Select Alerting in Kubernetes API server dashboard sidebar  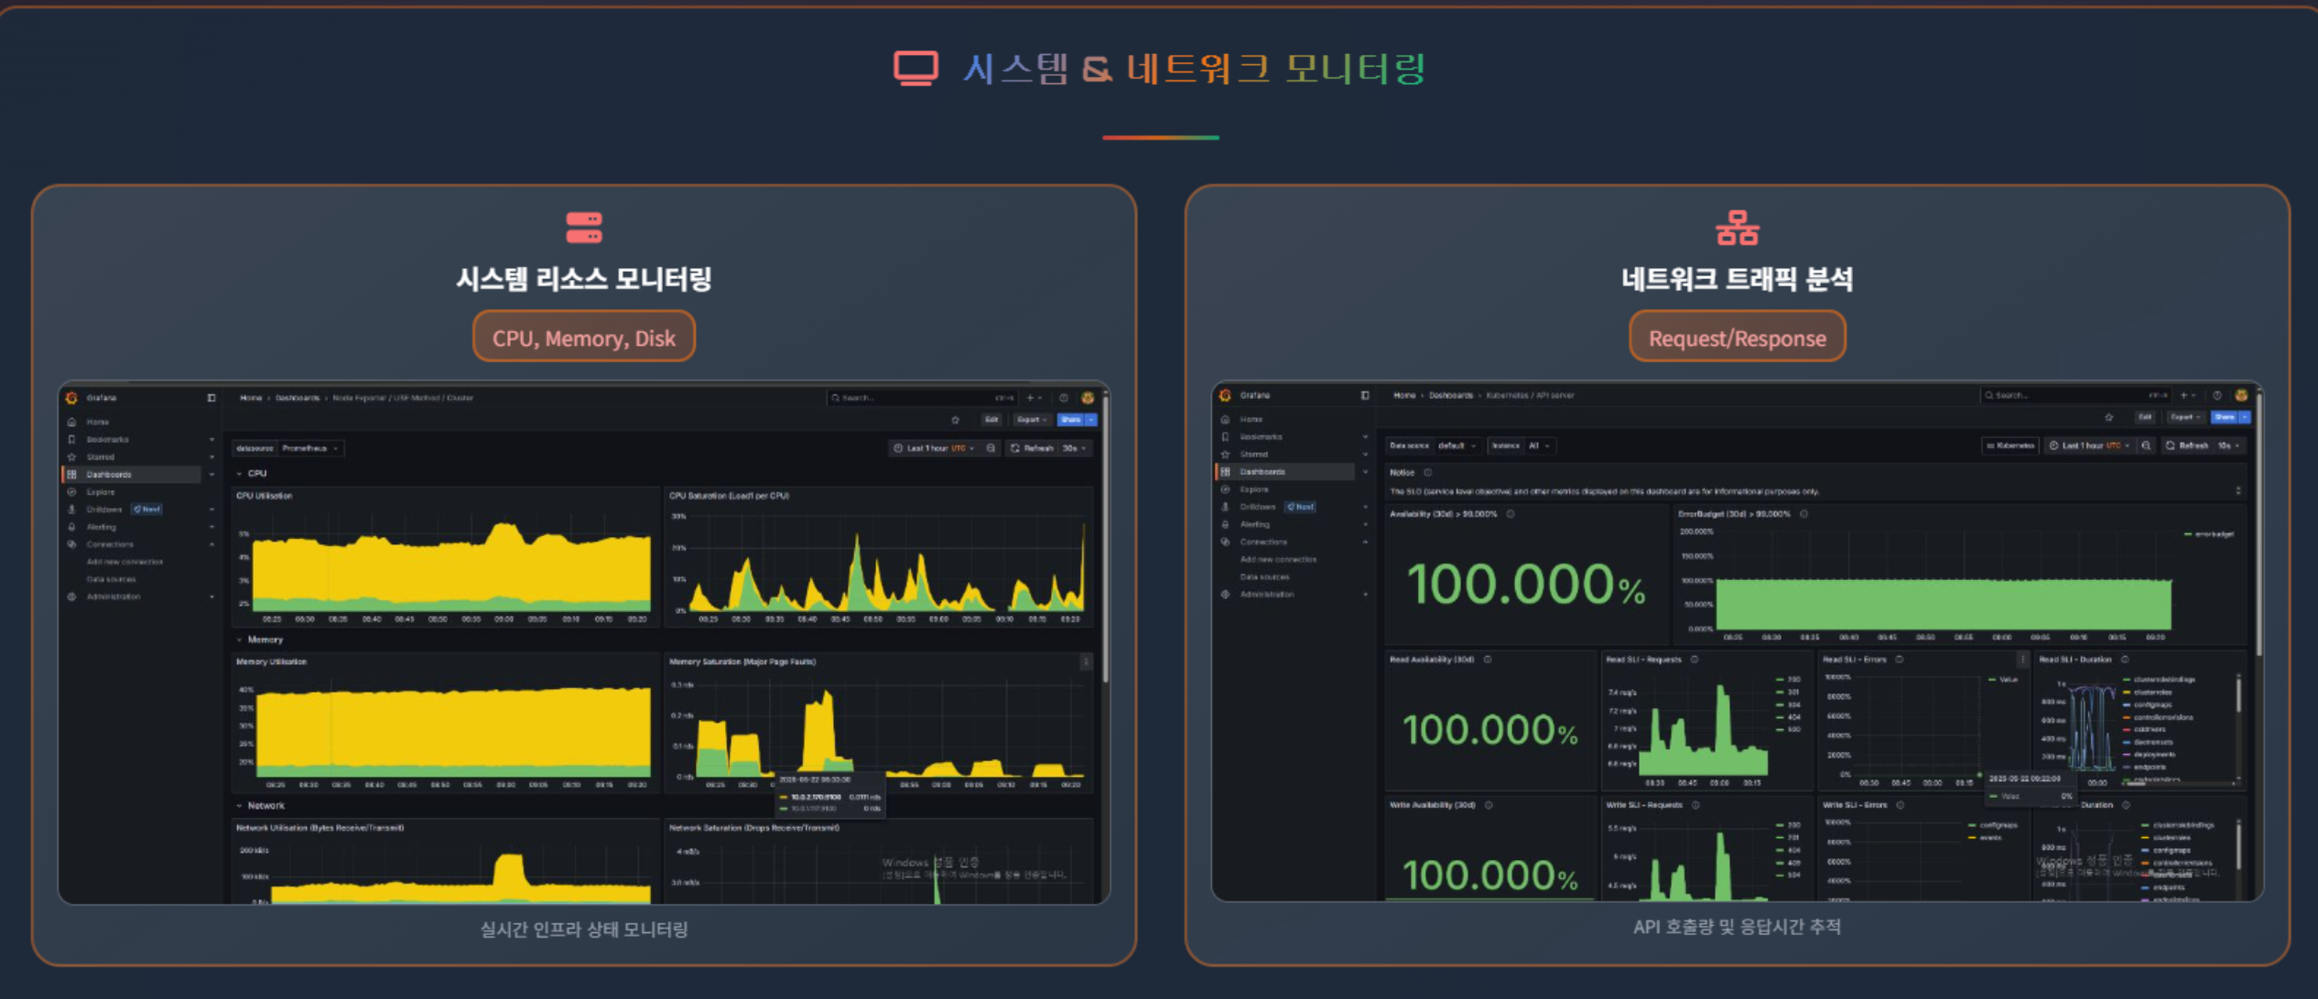(x=1254, y=524)
